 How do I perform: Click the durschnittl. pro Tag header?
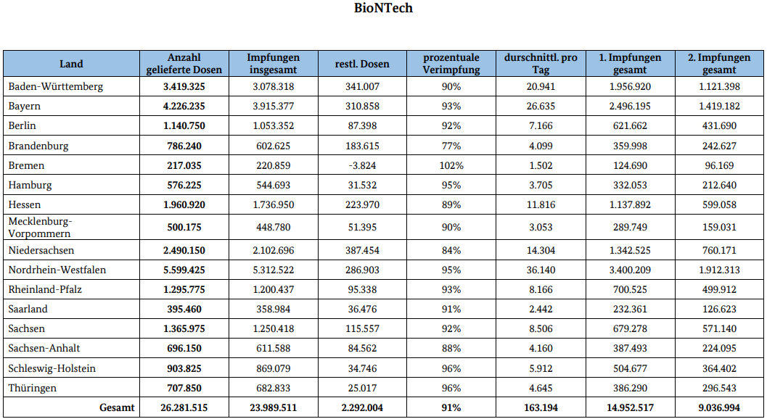point(541,64)
